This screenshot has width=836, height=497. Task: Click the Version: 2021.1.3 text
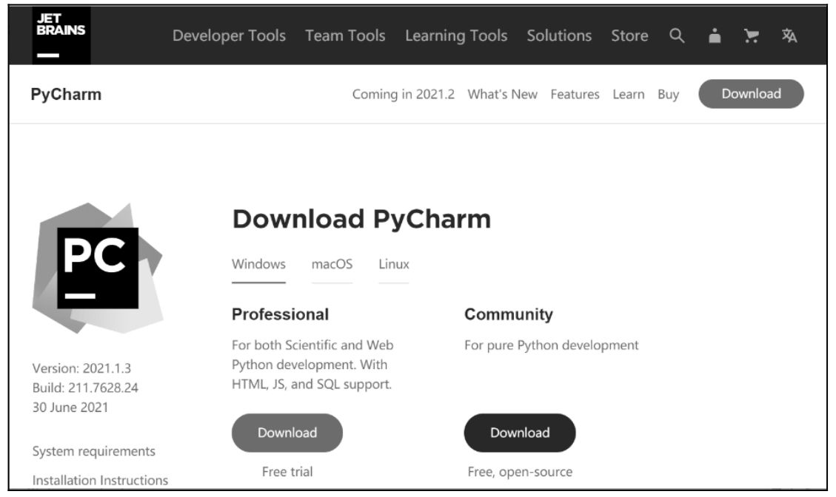[81, 368]
